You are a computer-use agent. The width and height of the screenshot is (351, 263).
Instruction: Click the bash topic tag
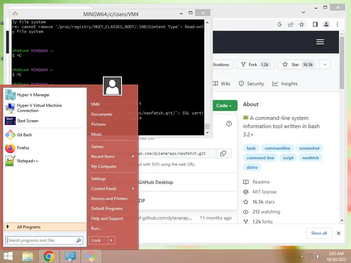point(251,148)
